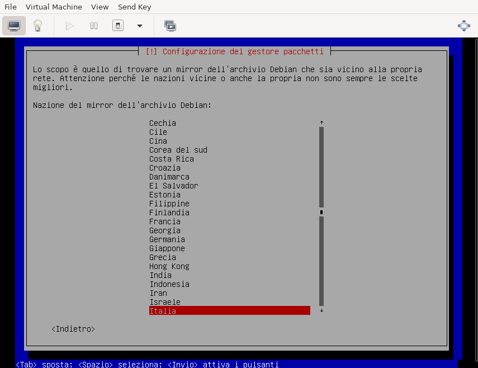This screenshot has height=368, width=478.
Task: Open the Send Key menu
Action: tap(134, 7)
